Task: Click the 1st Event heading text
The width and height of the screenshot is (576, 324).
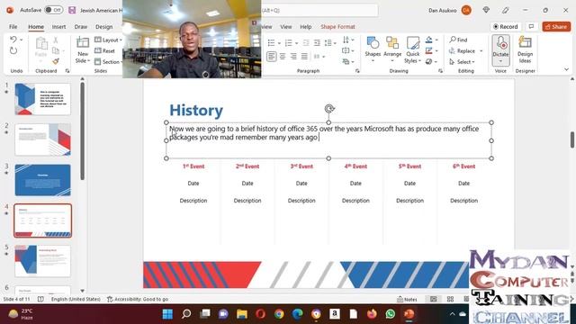Action: [x=193, y=166]
